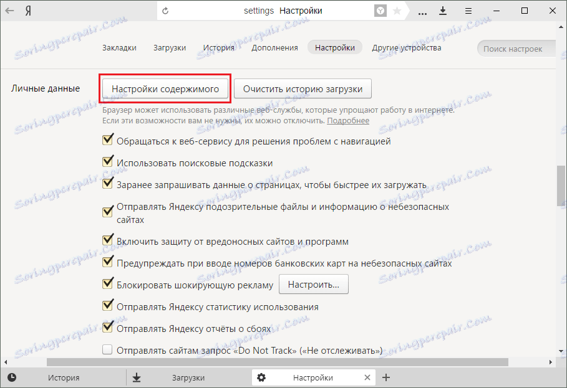Viewport: 567px width, 388px height.
Task: Switch to the История tab in the tab bar
Action: tap(64, 377)
